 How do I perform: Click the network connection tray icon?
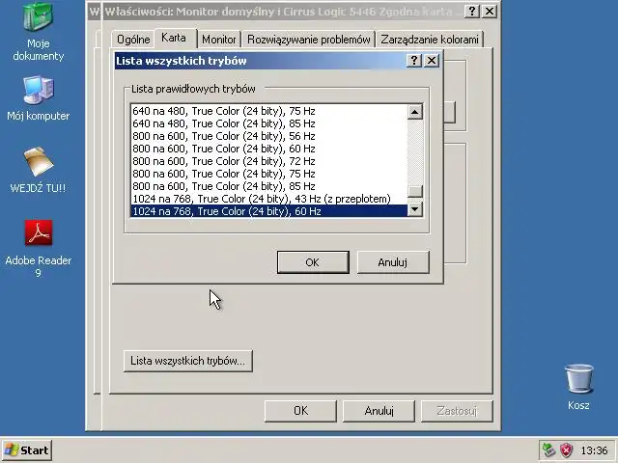pos(548,449)
